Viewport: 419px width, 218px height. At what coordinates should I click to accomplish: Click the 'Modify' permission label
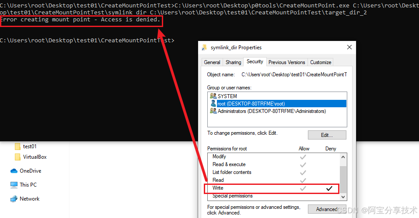219,157
